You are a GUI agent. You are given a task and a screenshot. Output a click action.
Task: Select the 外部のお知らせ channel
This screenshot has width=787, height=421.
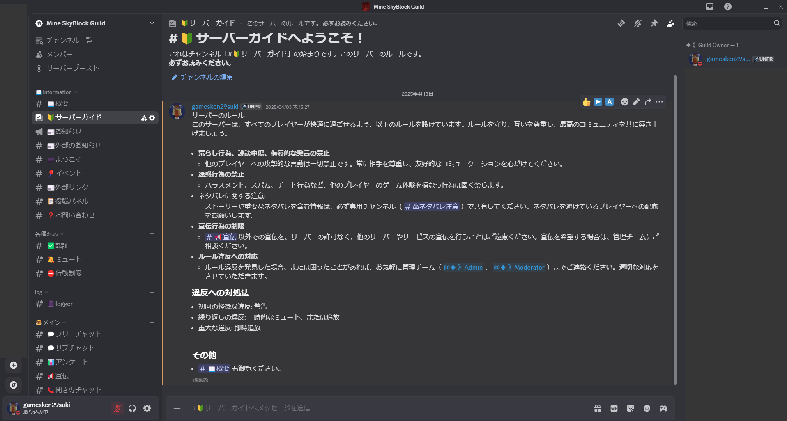tap(95, 146)
